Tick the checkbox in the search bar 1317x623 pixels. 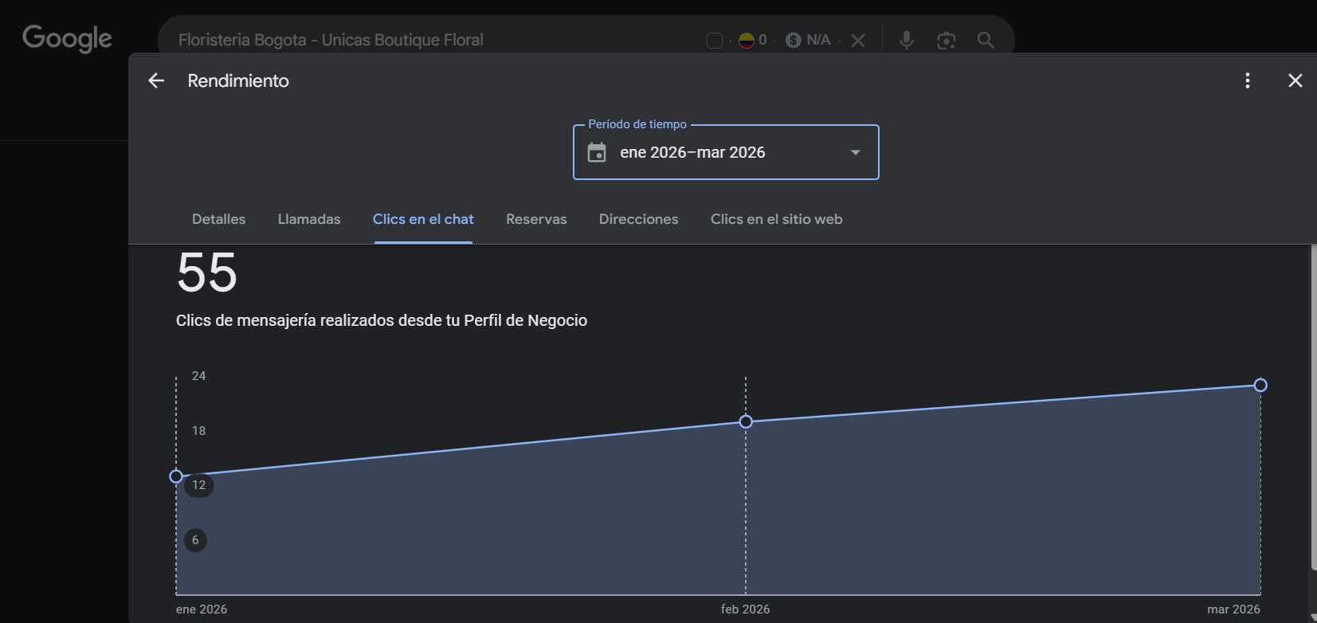click(x=715, y=40)
